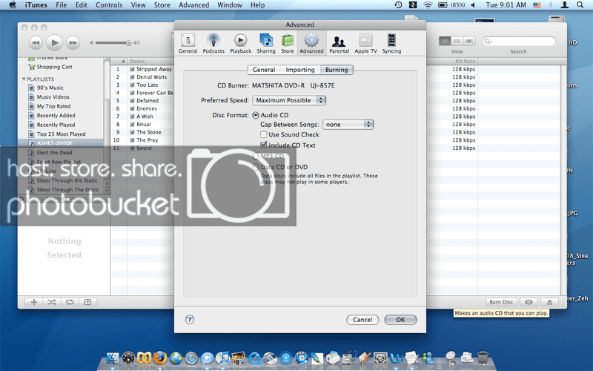Toggle repeat in iTunes window
The width and height of the screenshot is (593, 371).
point(70,302)
